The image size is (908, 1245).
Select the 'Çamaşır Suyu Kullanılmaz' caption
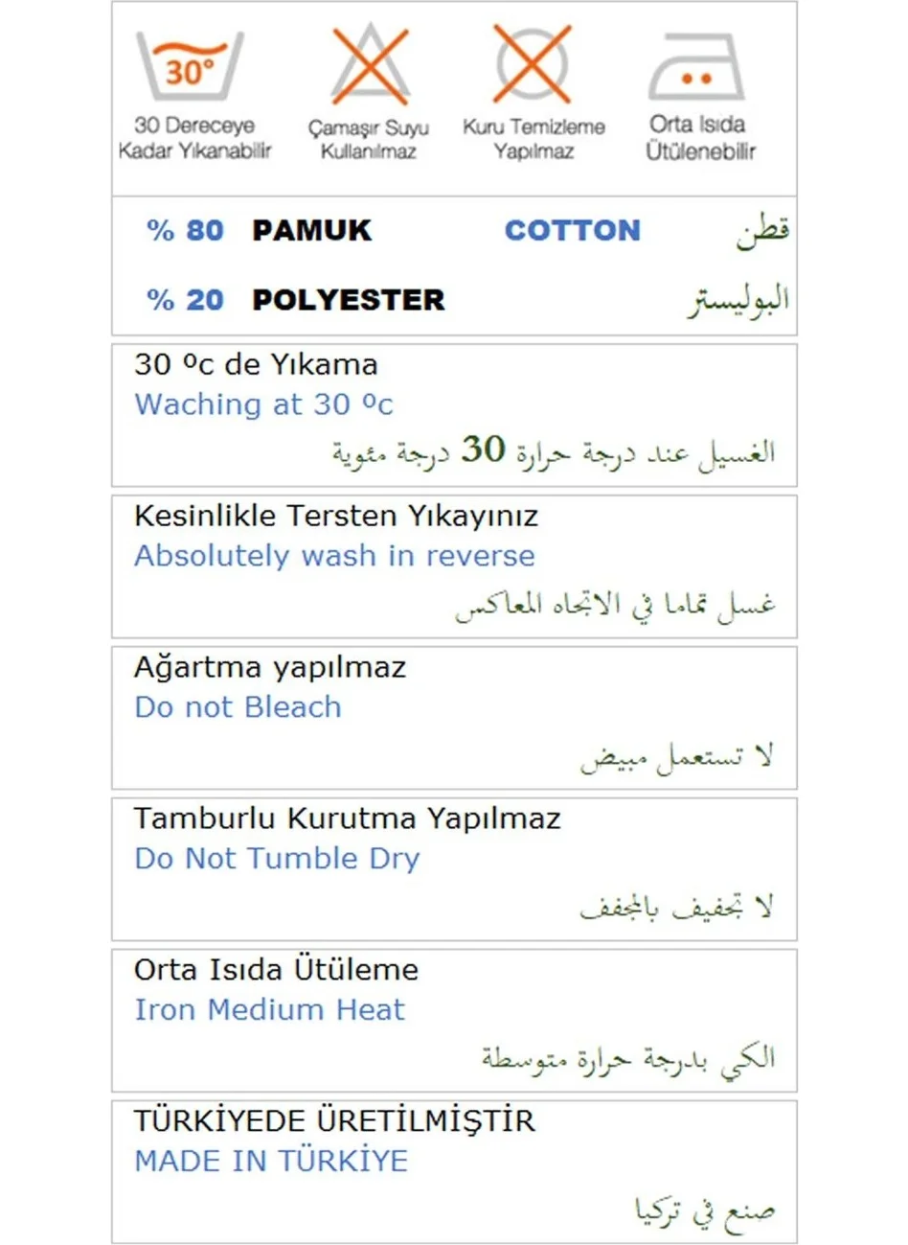[368, 139]
